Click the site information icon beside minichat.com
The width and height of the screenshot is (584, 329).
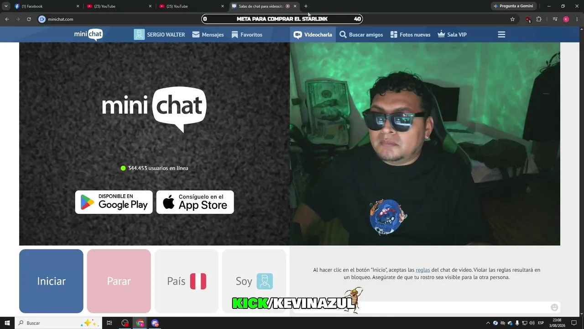[x=42, y=19]
